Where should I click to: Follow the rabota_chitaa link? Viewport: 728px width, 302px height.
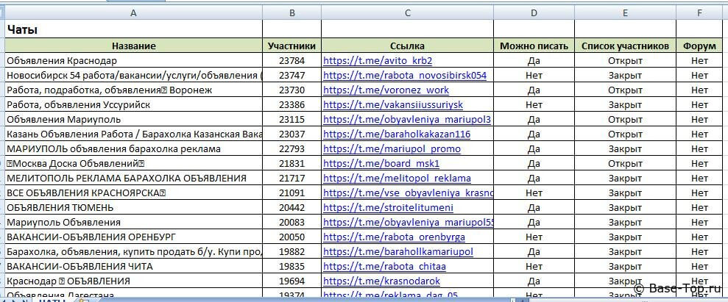point(384,266)
